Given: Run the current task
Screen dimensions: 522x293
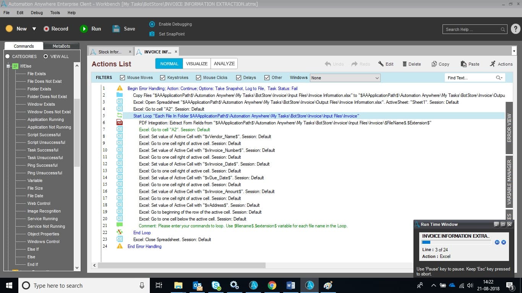Looking at the screenshot, I should (90, 29).
